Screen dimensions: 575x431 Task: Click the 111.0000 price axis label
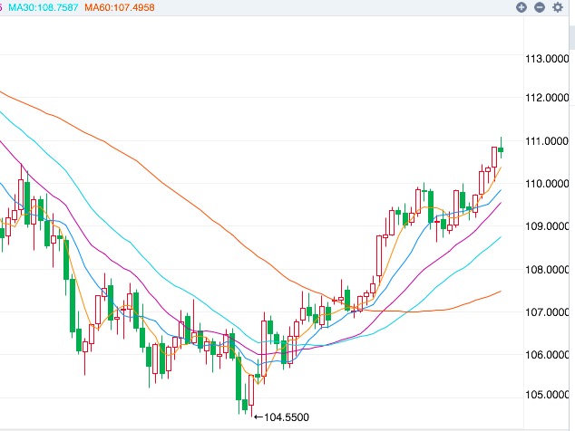point(548,141)
